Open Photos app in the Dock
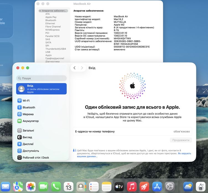 point(31,187)
